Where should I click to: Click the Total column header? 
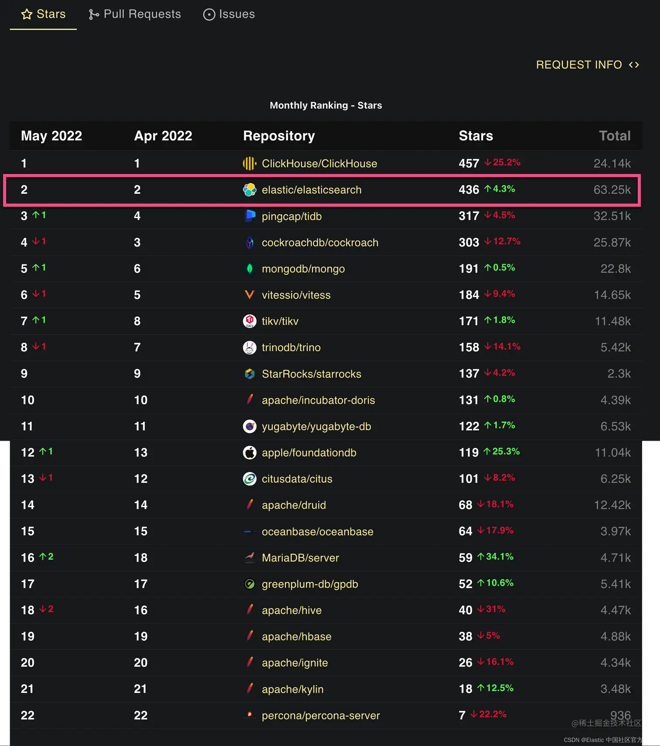[x=615, y=136]
